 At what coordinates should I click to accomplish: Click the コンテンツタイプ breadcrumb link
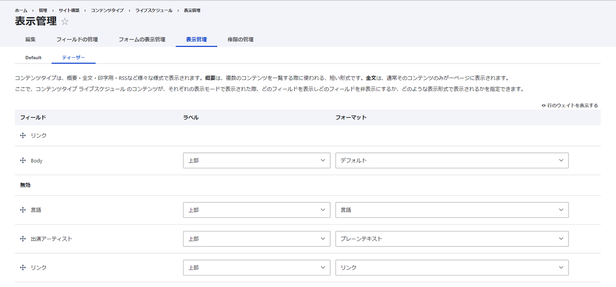(107, 10)
